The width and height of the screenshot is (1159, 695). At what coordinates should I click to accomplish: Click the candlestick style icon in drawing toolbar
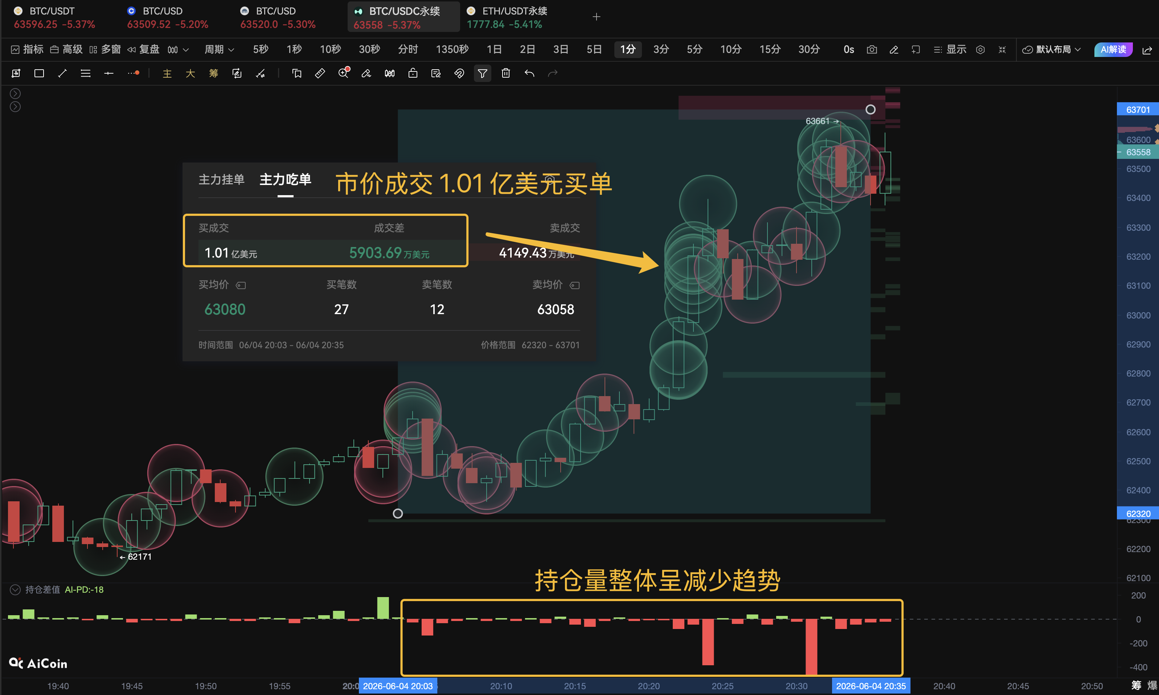(x=390, y=74)
